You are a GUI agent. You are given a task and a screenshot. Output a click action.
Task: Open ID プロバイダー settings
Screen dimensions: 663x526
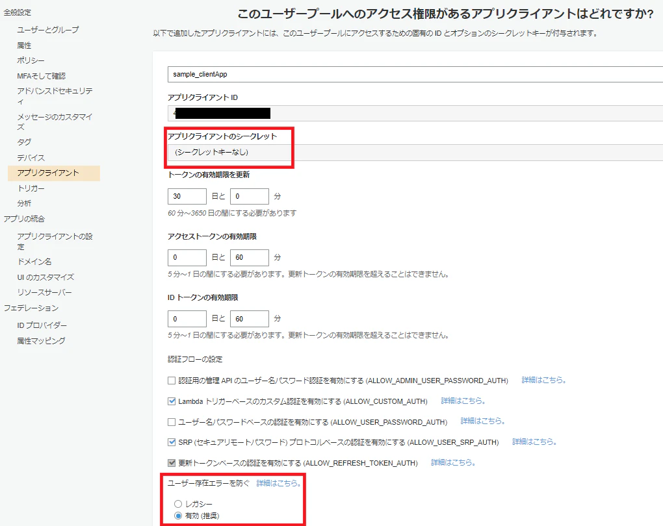(x=42, y=325)
